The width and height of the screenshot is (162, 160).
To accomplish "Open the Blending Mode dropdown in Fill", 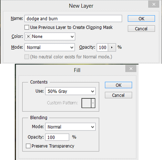I will [70, 127].
